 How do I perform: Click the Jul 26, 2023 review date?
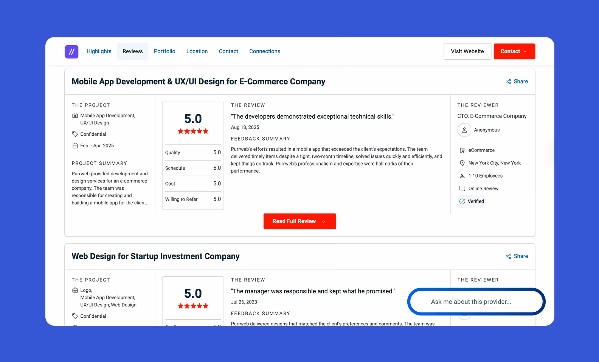244,302
